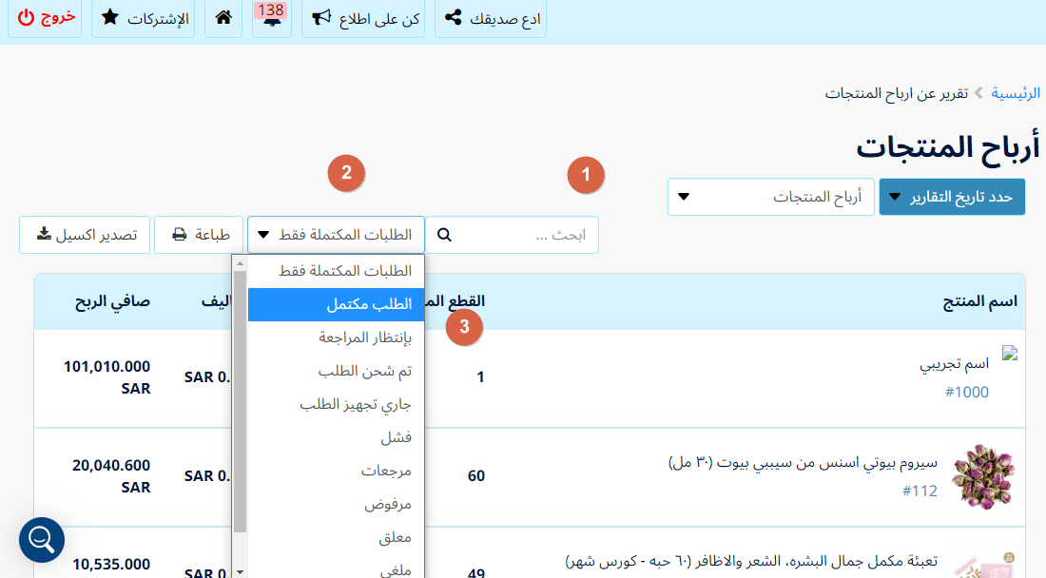Viewport: 1046px width, 578px height.
Task: Click the تصدير اكسيل export button
Action: click(85, 235)
